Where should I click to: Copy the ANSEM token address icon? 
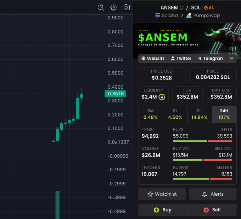click(181, 8)
